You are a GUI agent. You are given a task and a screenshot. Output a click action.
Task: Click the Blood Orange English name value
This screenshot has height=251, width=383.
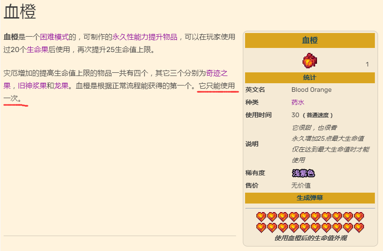311,90
